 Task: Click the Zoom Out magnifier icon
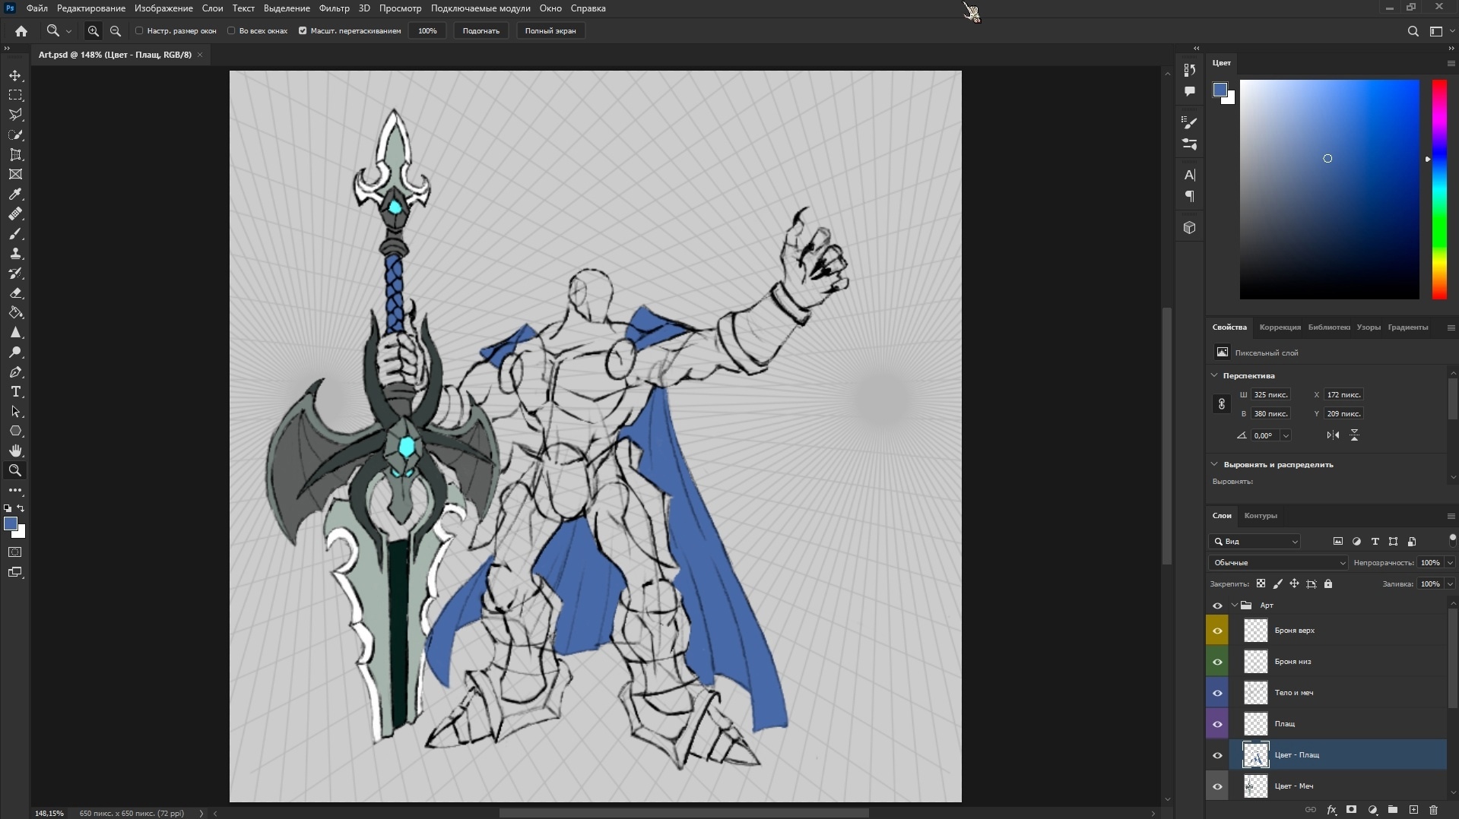click(x=116, y=31)
